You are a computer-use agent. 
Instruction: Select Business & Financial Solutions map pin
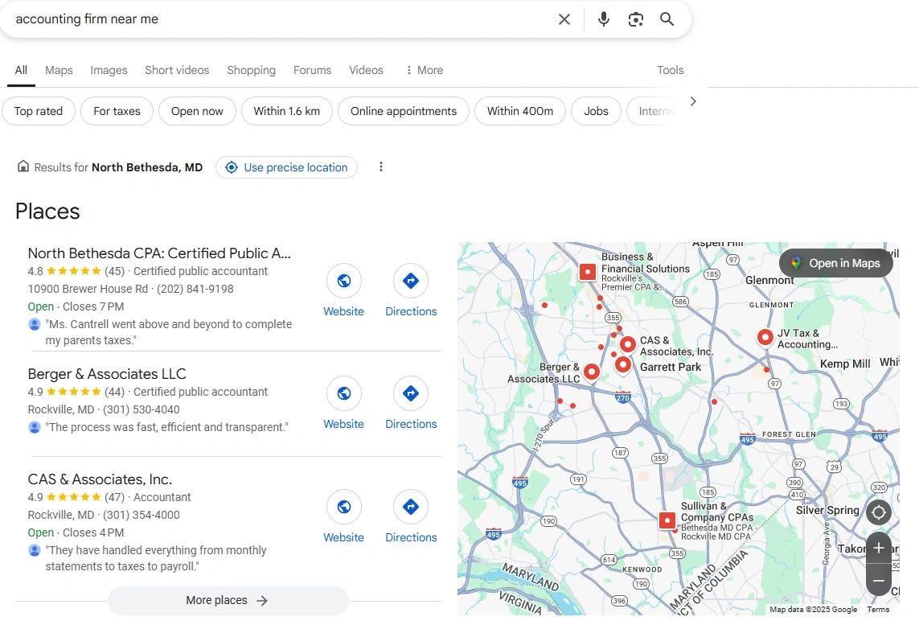tap(587, 272)
